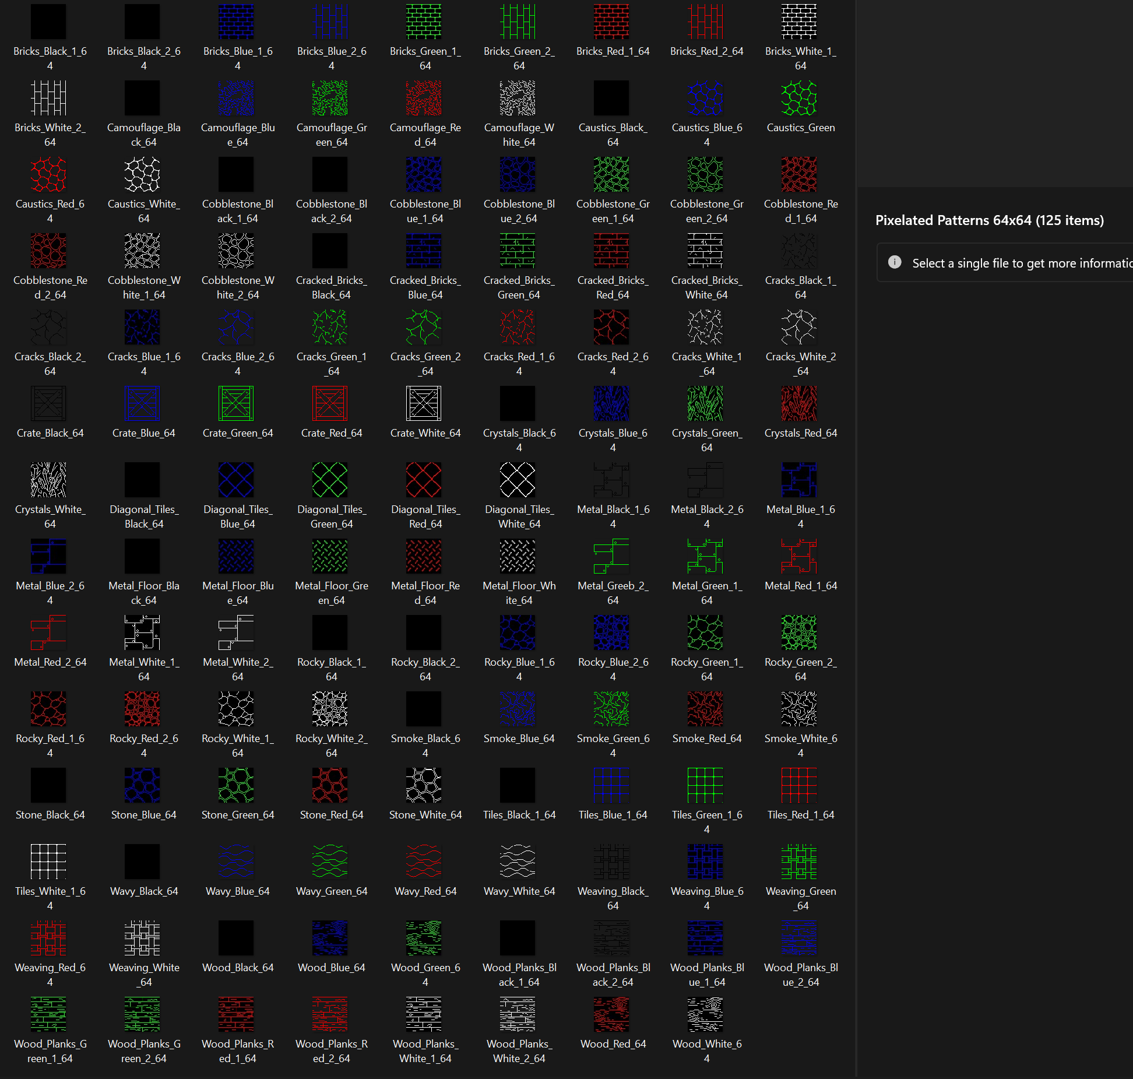The height and width of the screenshot is (1079, 1133).
Task: Open the Caustics_Red_64 pattern icon
Action: [48, 174]
